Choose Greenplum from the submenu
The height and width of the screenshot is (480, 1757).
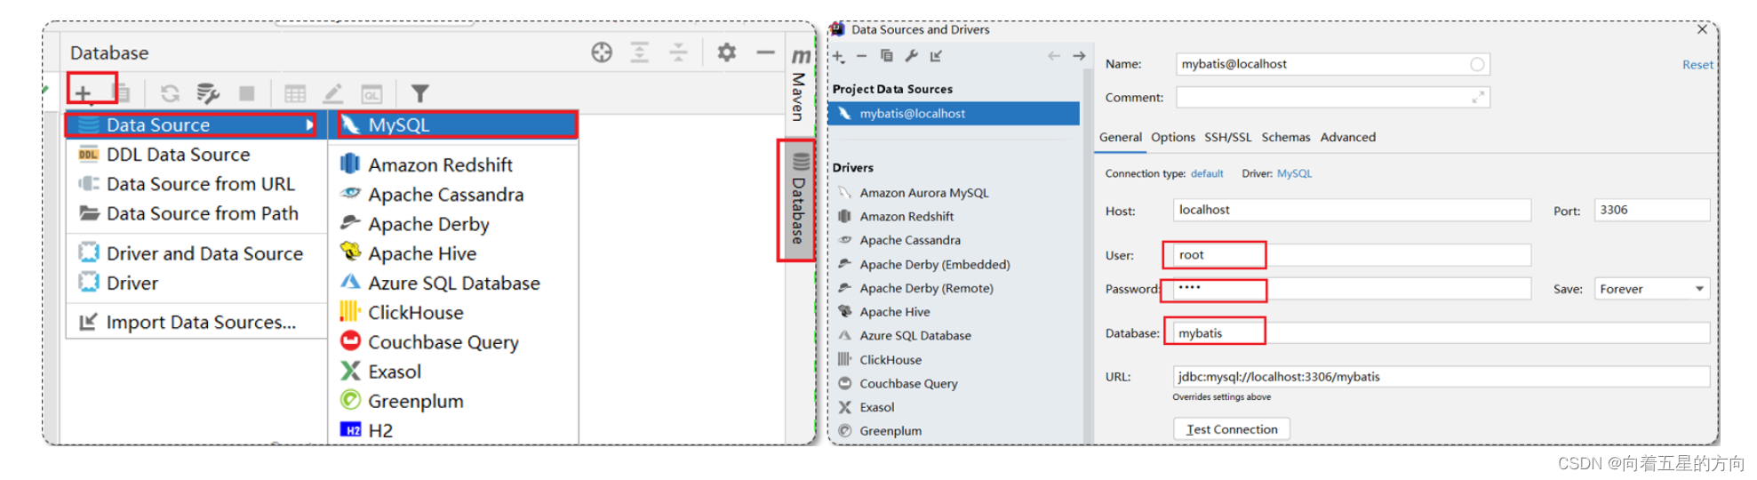454,401
